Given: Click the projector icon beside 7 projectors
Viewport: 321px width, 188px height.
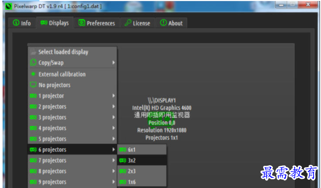Looking at the screenshot, I should tap(33, 160).
